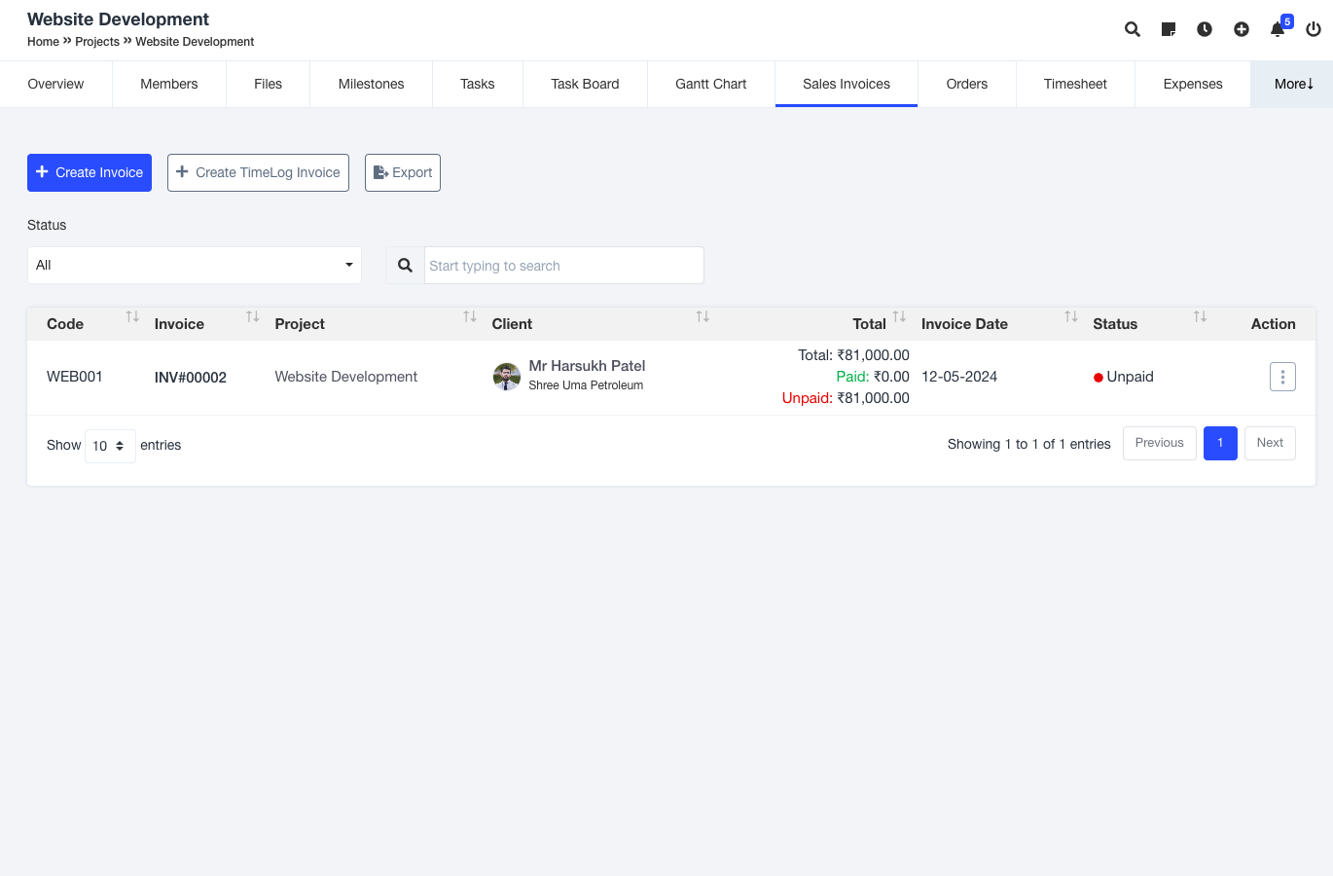
Task: Open the notifications bell
Action: click(1278, 29)
